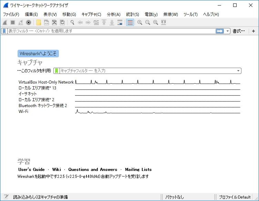Open the 編集(E) menu
The image size is (259, 201).
coord(31,15)
